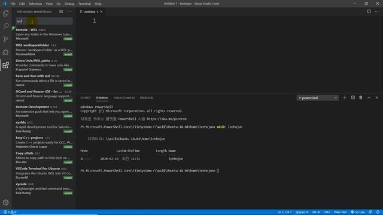Click Go Live in status bar
This screenshot has height=215, width=383.
(358, 212)
